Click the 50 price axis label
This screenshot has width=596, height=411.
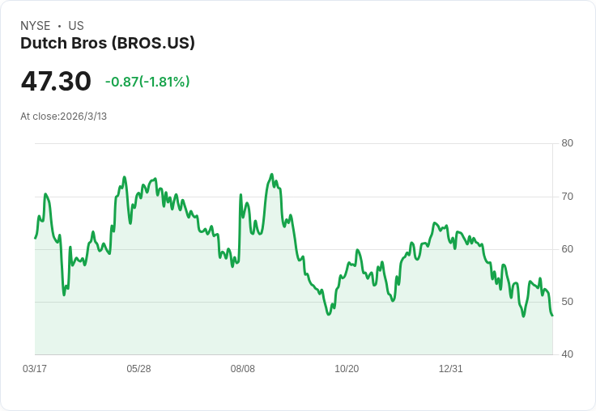coord(567,302)
